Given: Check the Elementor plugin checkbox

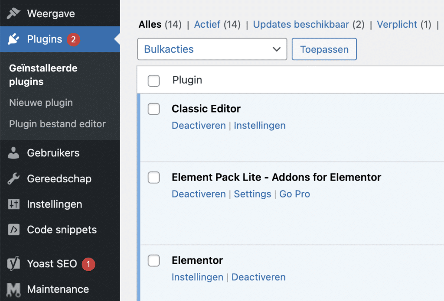Looking at the screenshot, I should (x=154, y=261).
